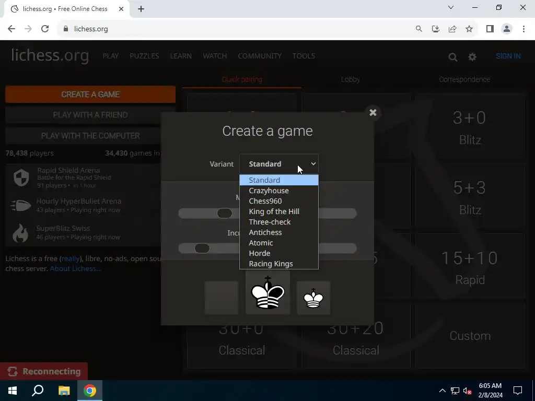Viewport: 535px width, 401px height.
Task: Open SuperBlitz Swiss tournament
Action: [x=83, y=232]
